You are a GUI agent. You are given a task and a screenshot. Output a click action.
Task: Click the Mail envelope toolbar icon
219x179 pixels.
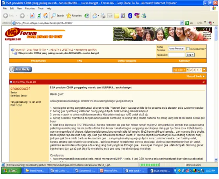[x=95, y=16]
